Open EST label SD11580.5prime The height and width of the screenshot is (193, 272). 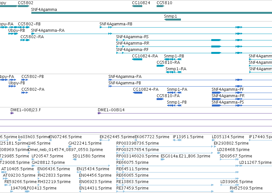[89, 156]
